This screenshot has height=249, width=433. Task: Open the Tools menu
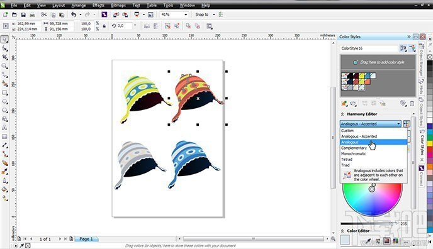point(168,5)
